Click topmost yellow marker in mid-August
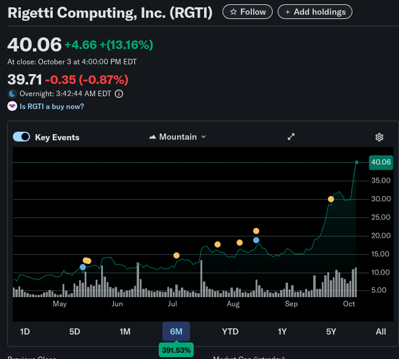 point(256,231)
